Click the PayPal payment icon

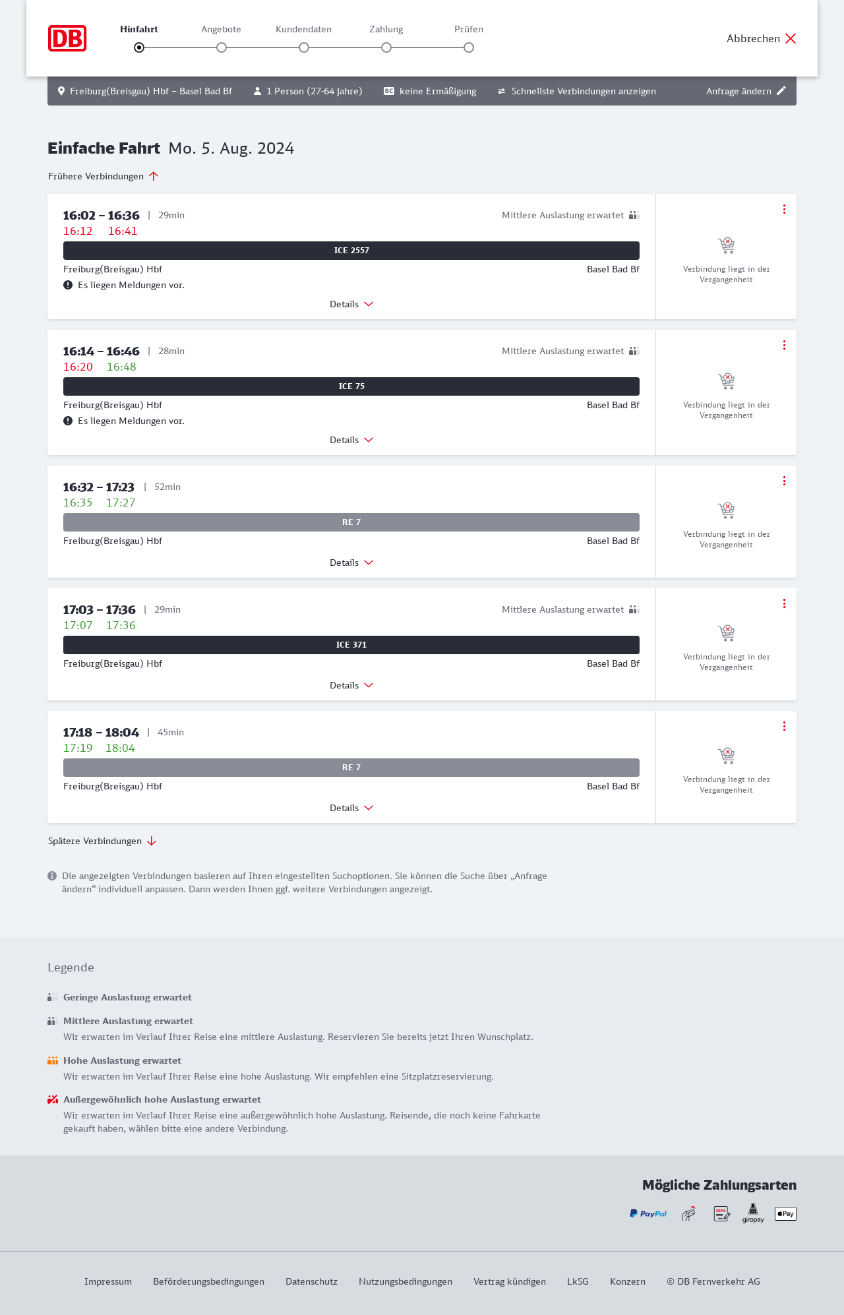[x=648, y=1213]
